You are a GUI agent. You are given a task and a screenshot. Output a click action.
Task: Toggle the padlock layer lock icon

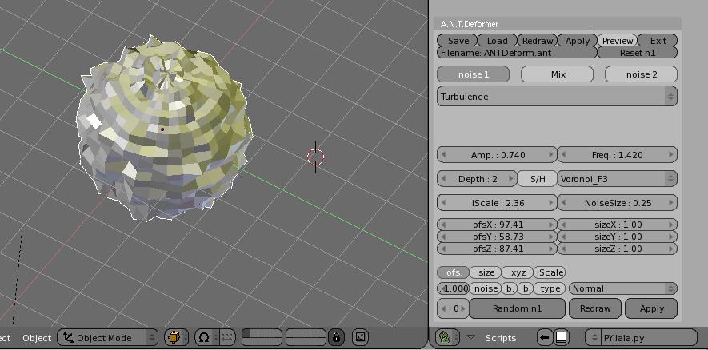336,337
